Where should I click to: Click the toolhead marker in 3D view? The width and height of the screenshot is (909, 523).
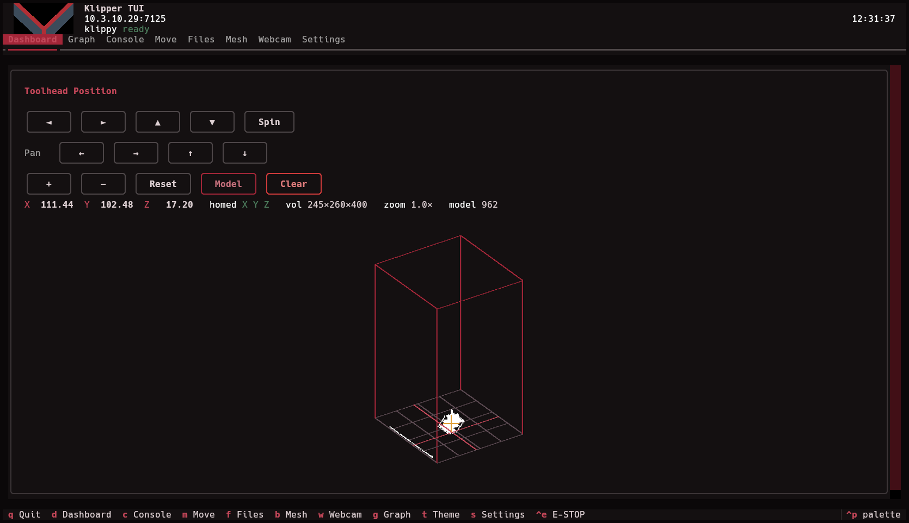tap(451, 422)
